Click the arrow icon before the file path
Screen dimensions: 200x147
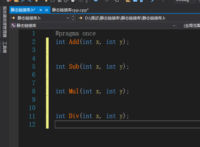pos(80,18)
